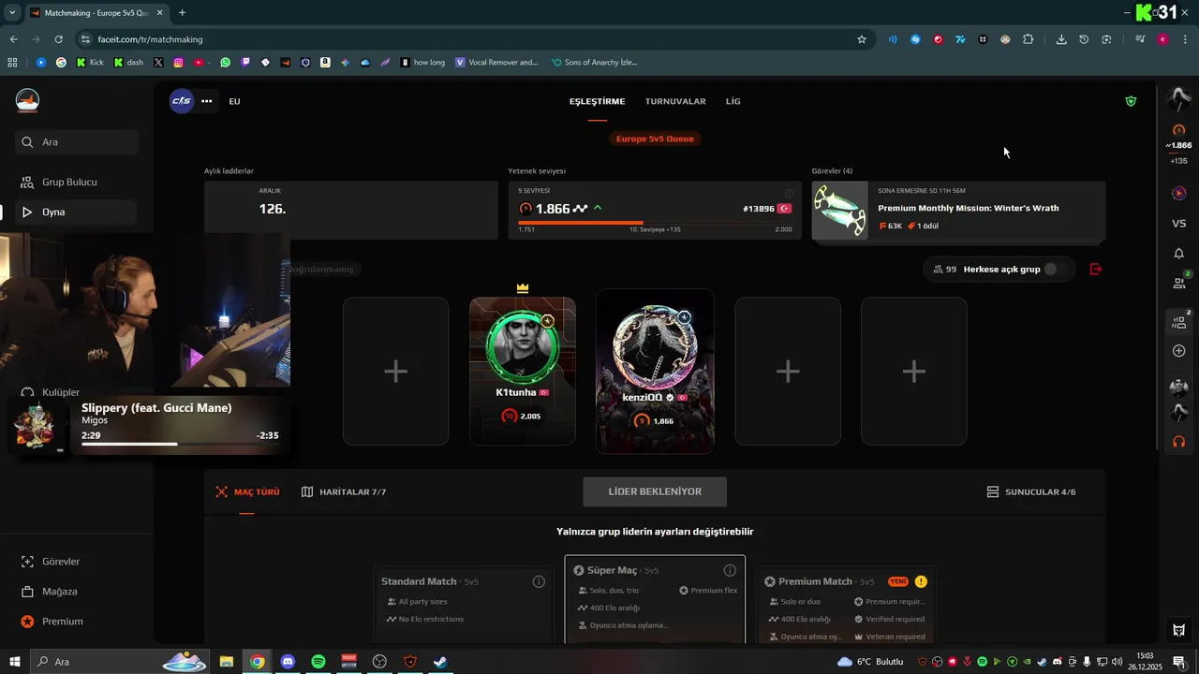
Task: Open Mağaza store in the sidebar
Action: tap(59, 592)
